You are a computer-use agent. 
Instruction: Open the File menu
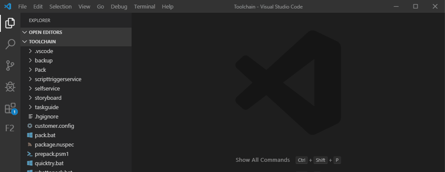click(23, 6)
